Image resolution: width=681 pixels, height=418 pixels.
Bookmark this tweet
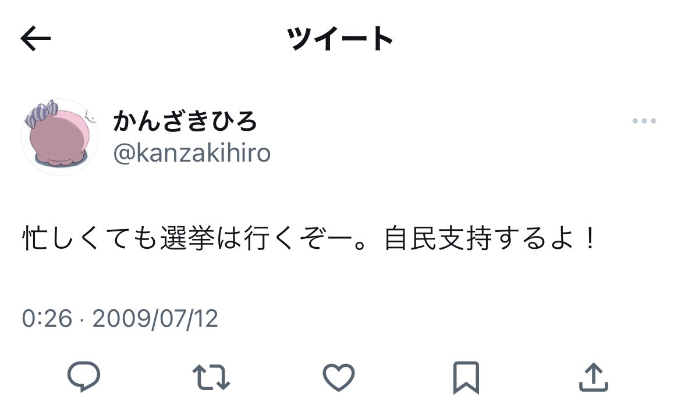(x=466, y=378)
